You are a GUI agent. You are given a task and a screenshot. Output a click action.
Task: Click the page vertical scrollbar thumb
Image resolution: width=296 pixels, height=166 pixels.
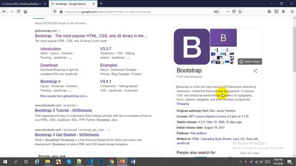click(294, 49)
